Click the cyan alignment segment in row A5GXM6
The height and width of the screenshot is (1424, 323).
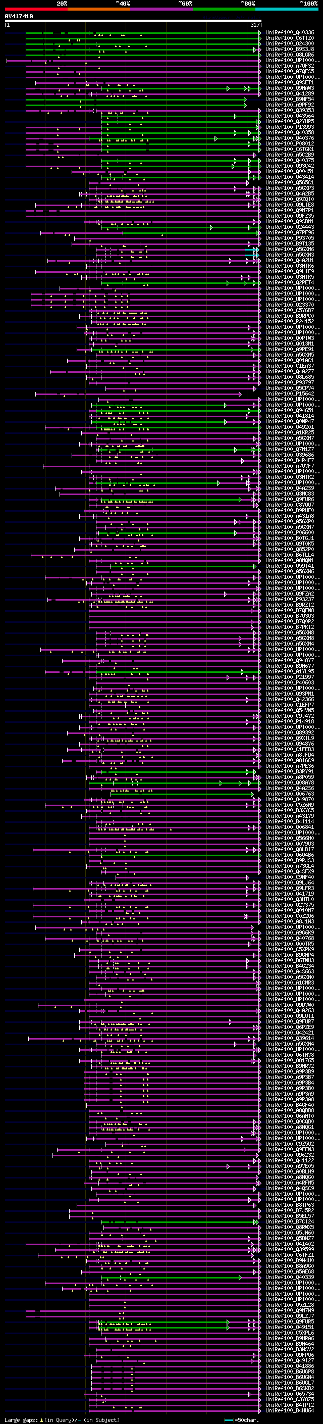click(x=252, y=250)
